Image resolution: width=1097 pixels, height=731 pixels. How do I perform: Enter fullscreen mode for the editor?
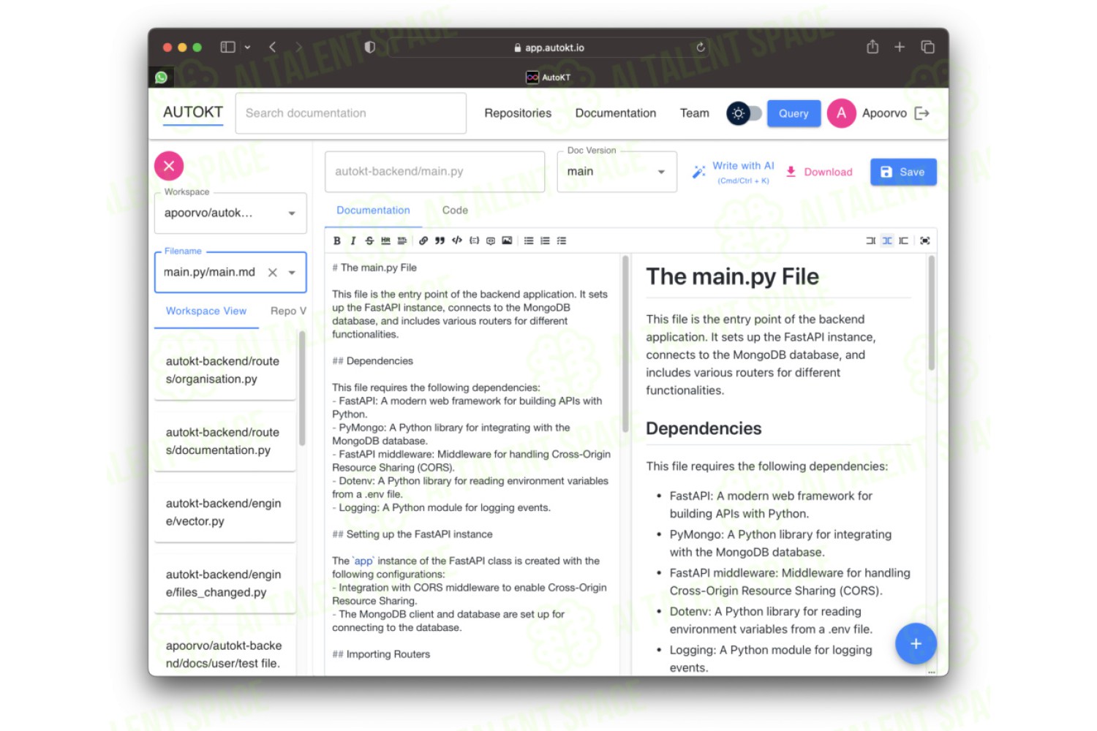pos(925,240)
